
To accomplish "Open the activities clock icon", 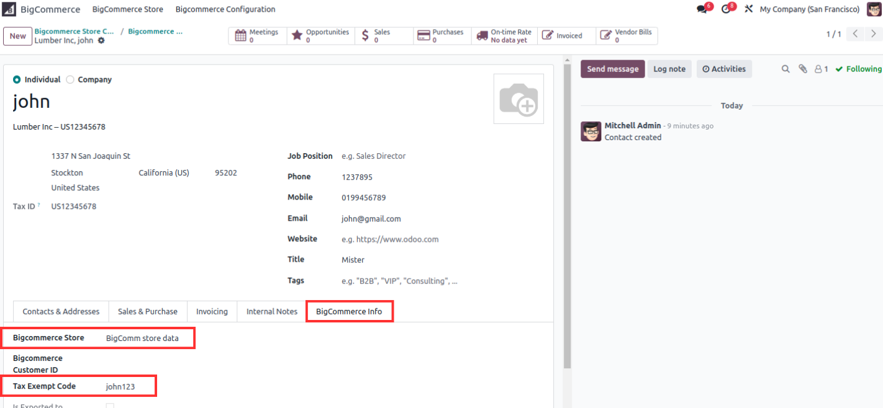I will (x=727, y=9).
